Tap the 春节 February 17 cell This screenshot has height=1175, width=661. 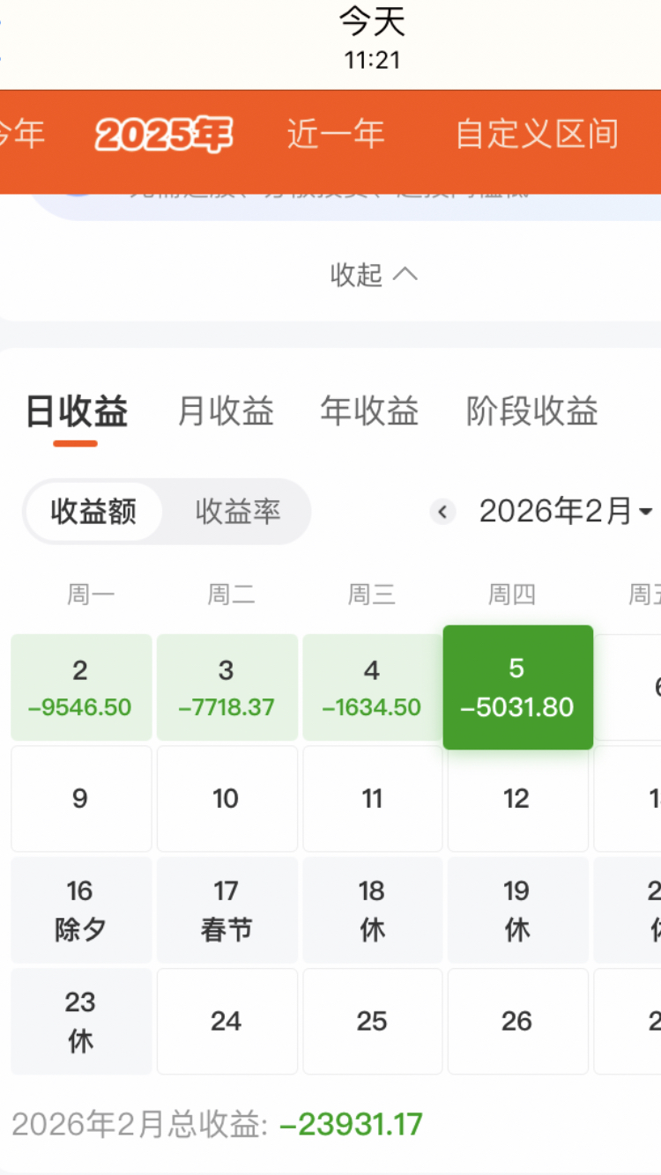pyautogui.click(x=227, y=910)
